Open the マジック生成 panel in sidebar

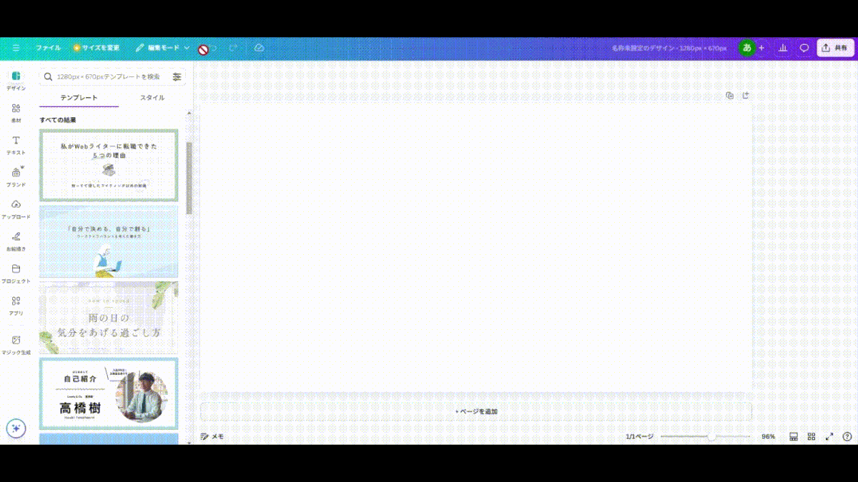16,343
